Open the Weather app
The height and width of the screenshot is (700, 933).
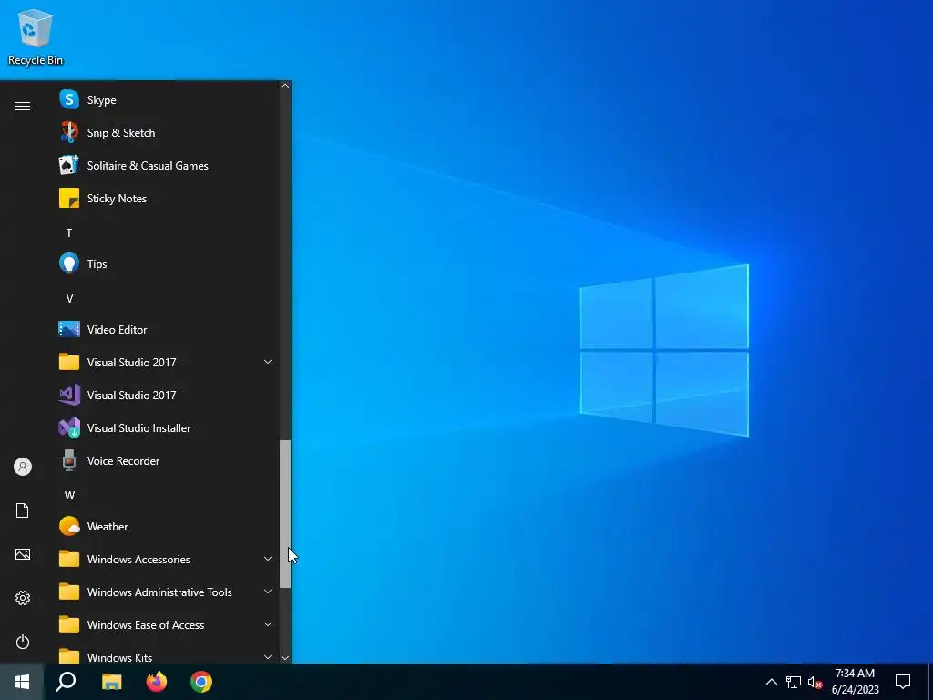167,526
